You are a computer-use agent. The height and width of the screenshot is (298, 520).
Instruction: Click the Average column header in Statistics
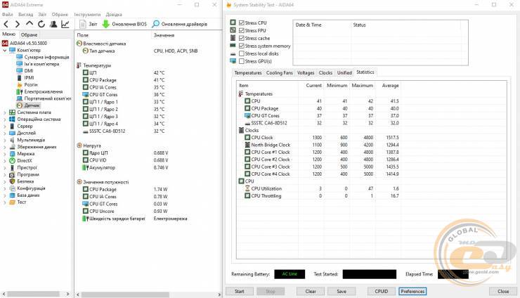(x=390, y=86)
